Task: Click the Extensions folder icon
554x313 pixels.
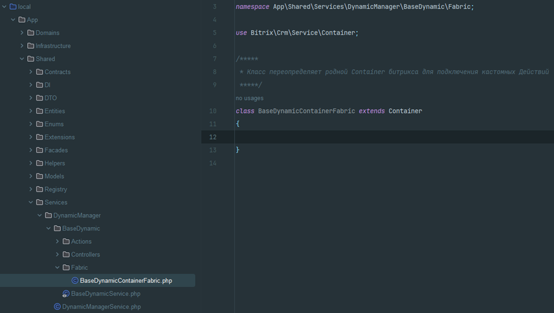Action: pyautogui.click(x=40, y=137)
